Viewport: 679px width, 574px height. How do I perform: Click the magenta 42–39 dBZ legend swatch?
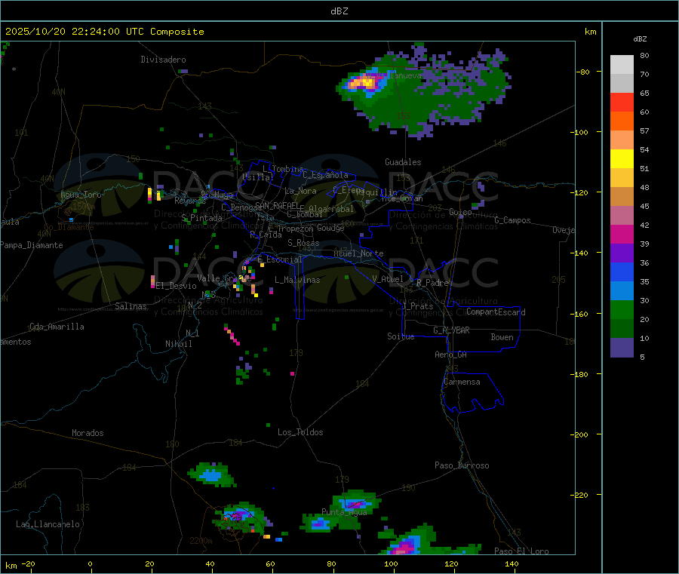(622, 234)
